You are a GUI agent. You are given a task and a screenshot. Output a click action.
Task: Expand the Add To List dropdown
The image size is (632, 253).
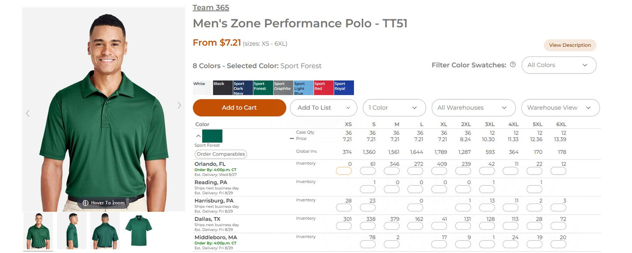point(324,108)
